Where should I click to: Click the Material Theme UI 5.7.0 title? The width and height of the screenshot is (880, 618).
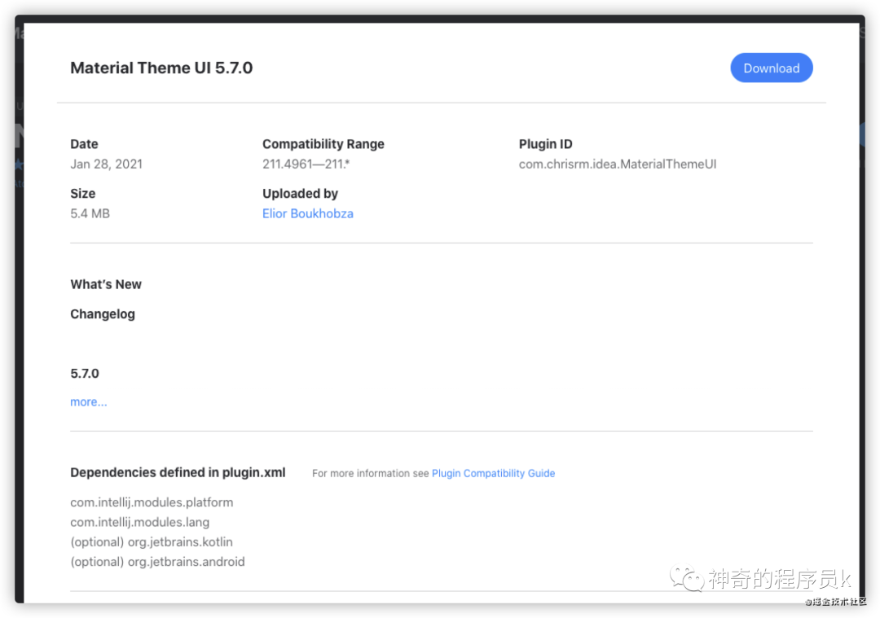pos(161,68)
